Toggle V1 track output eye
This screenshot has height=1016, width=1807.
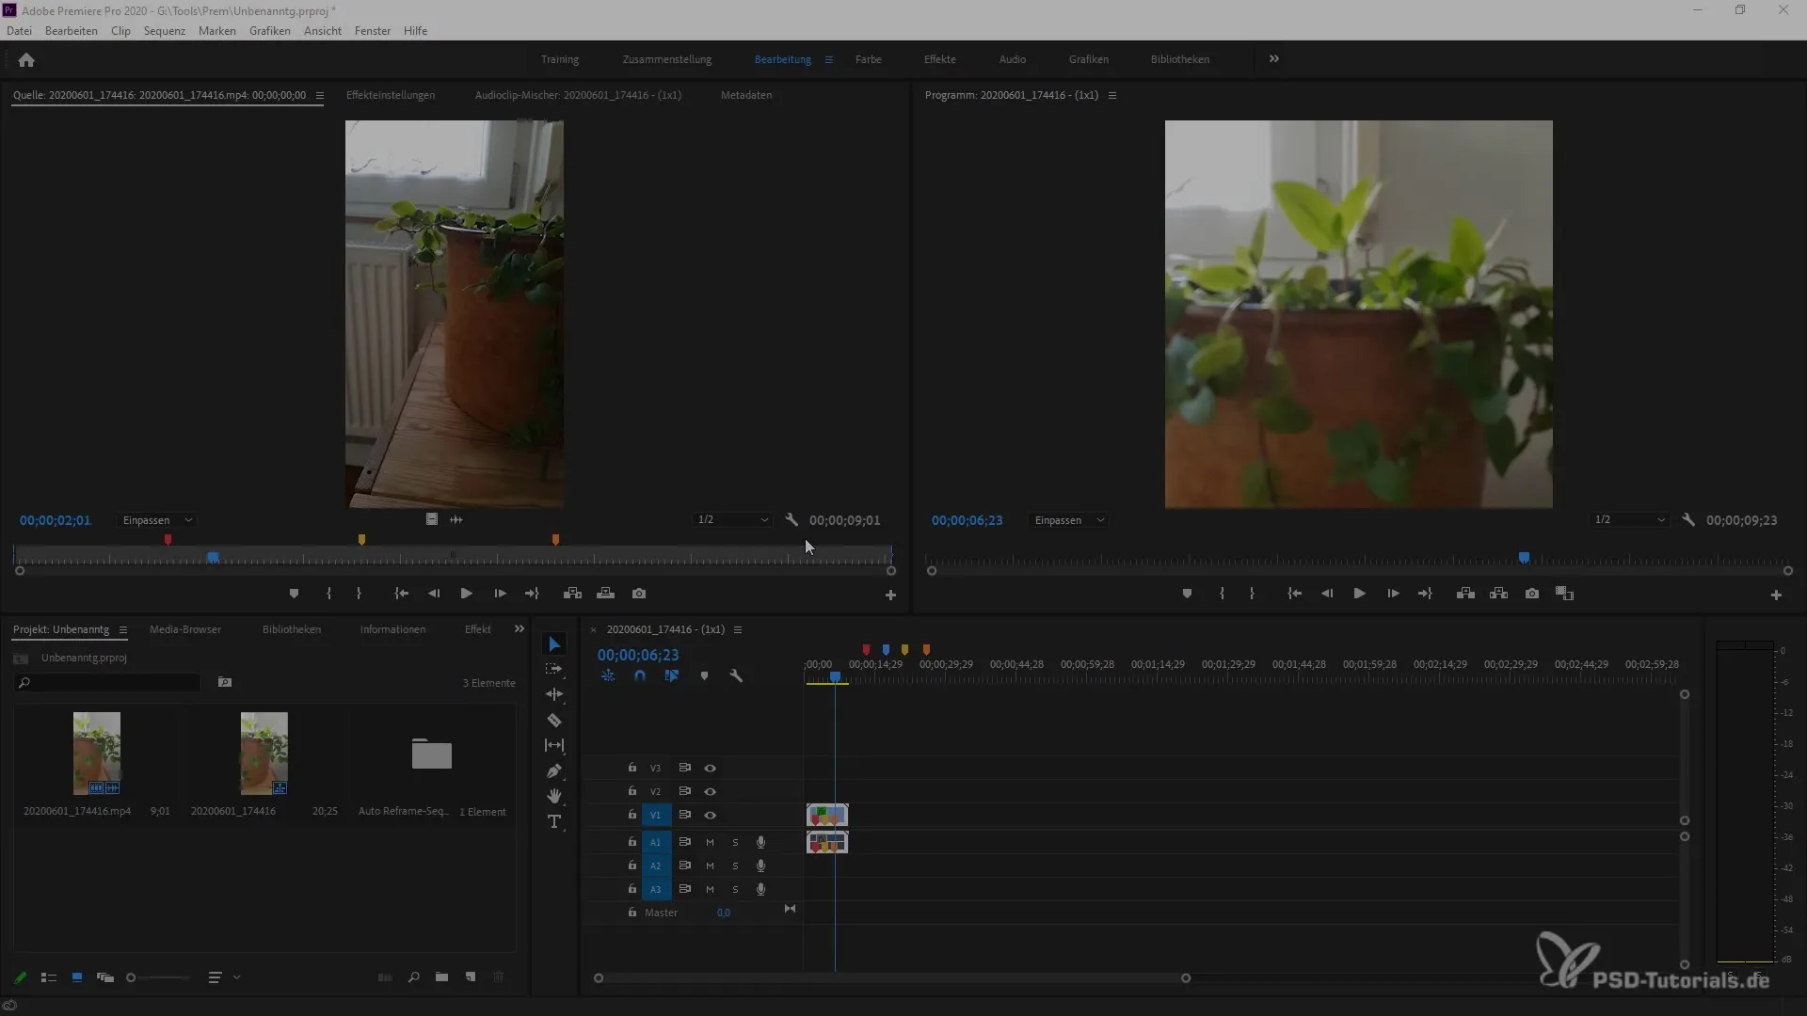click(711, 816)
